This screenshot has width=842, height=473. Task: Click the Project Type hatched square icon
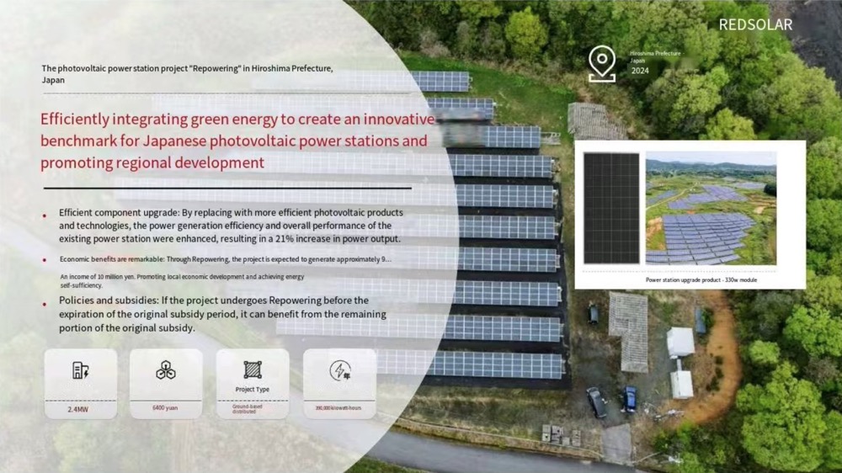click(253, 369)
